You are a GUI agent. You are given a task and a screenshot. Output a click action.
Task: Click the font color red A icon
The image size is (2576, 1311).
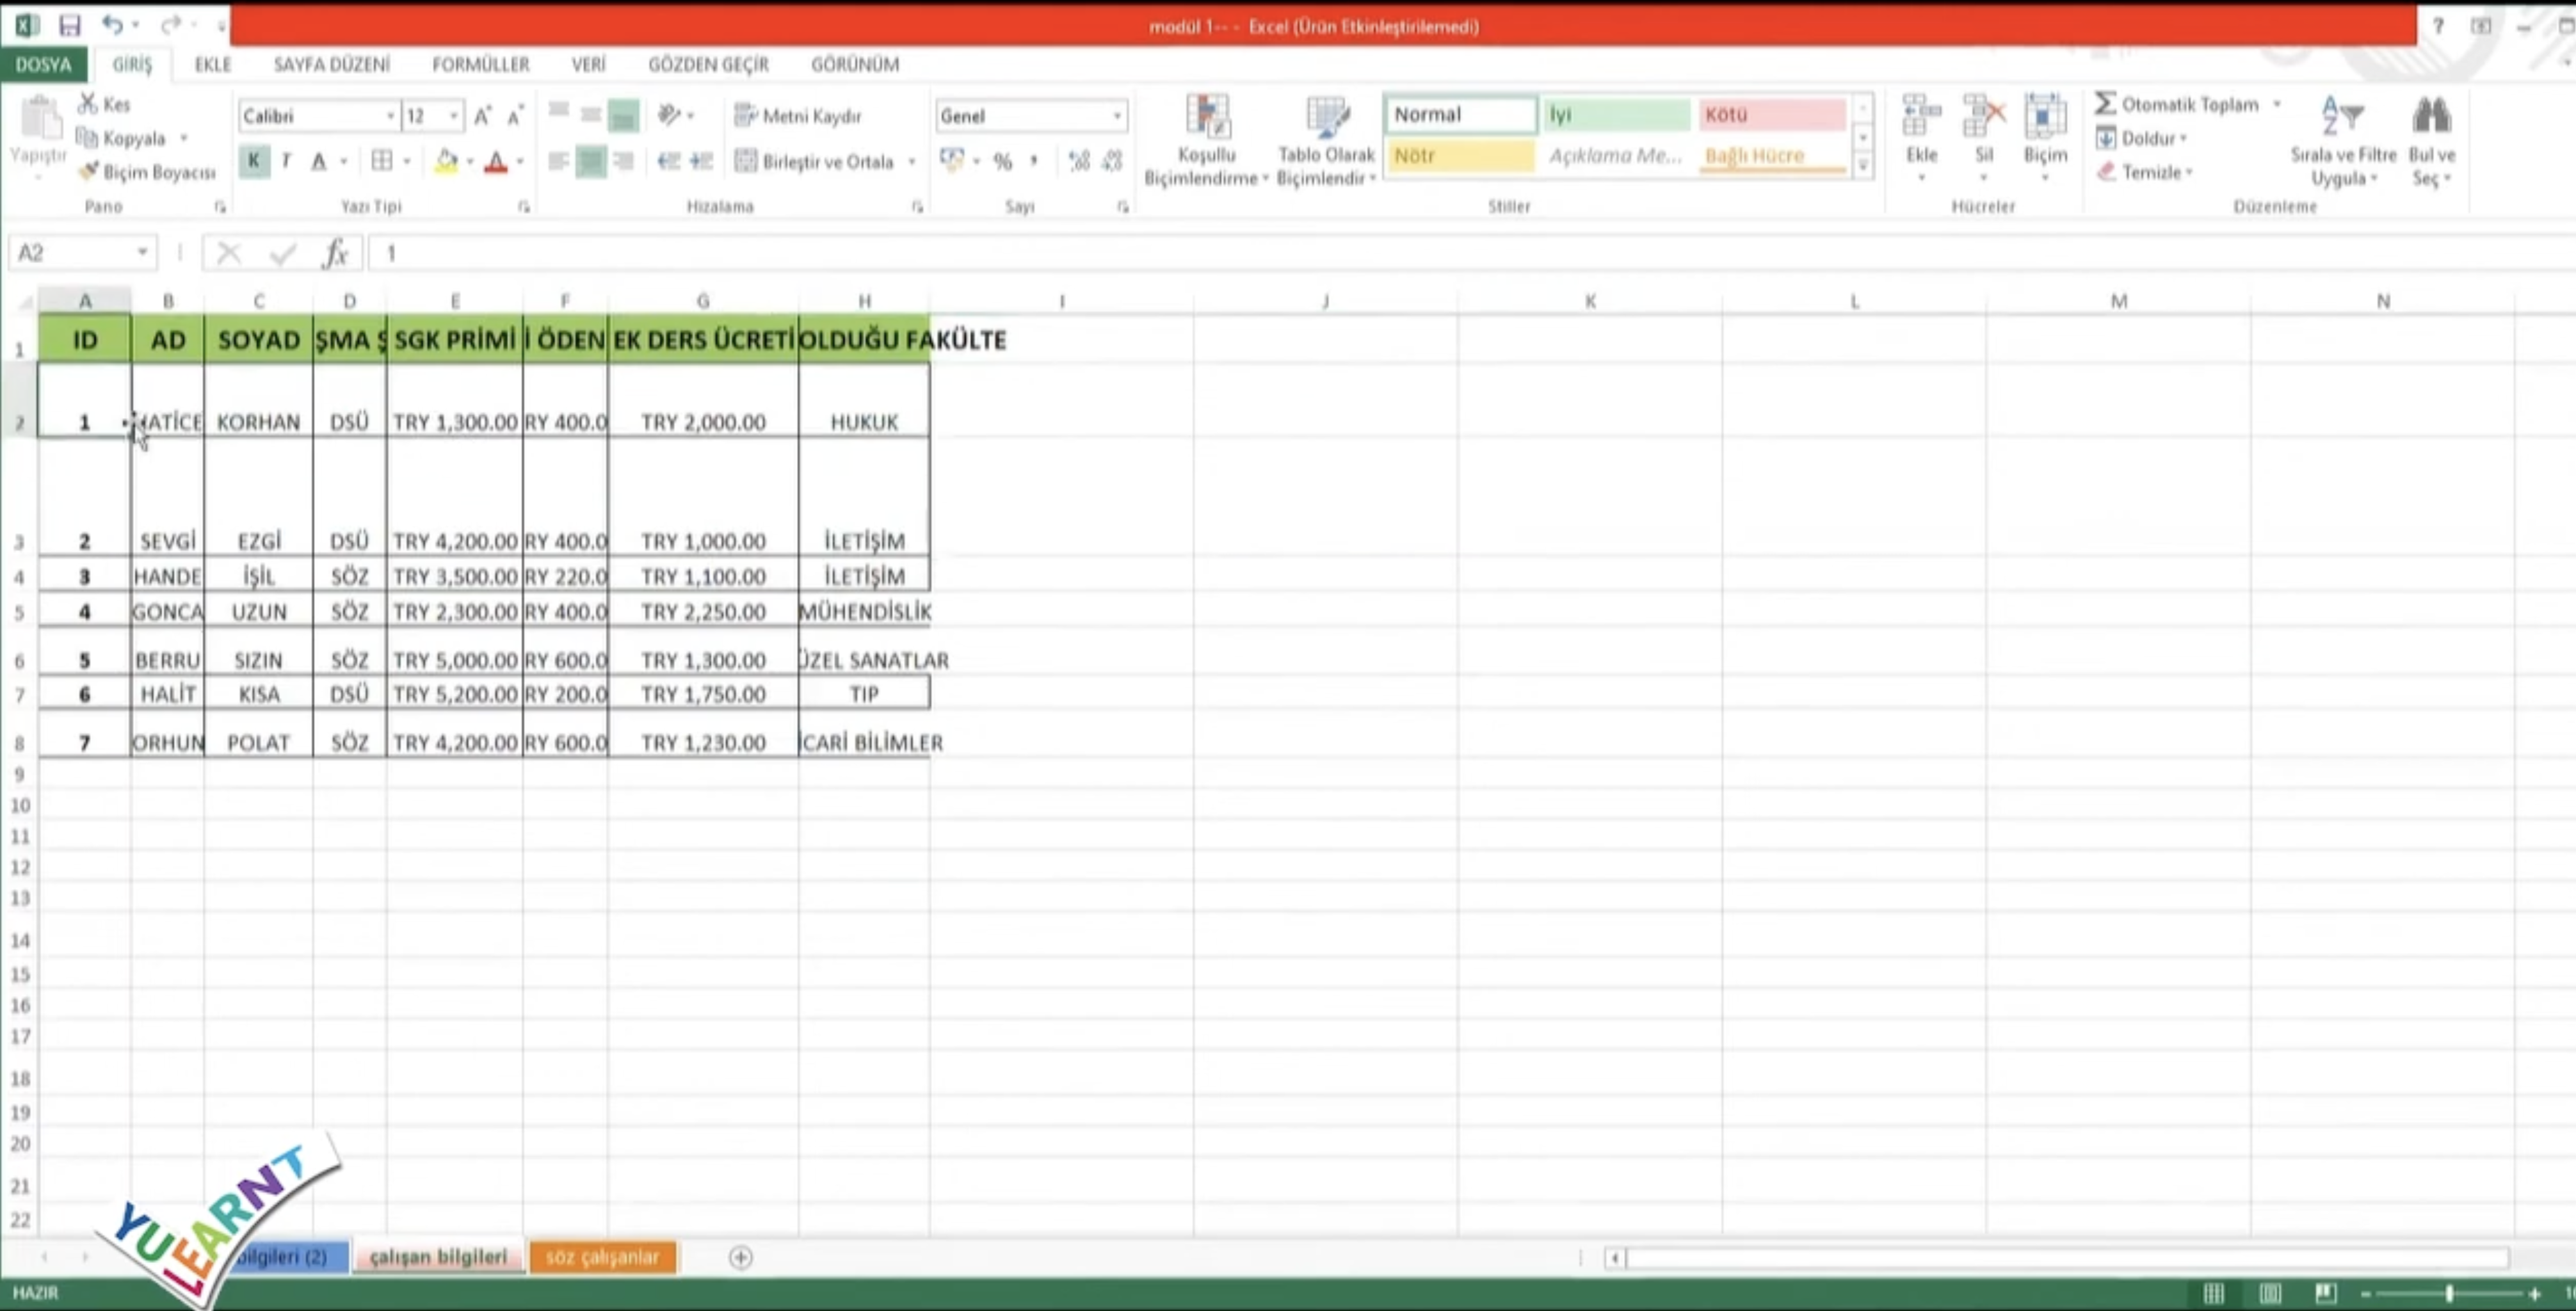click(495, 161)
